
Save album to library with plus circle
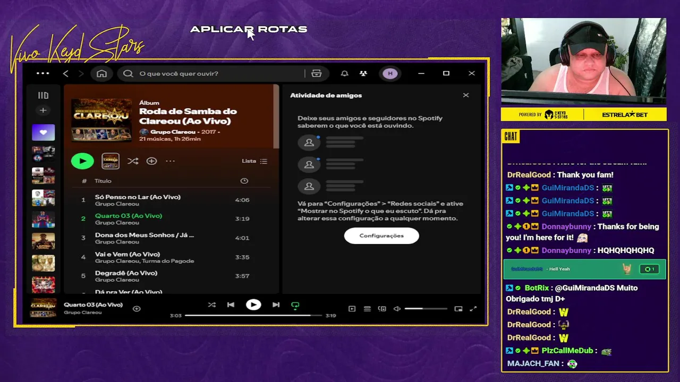[151, 161]
